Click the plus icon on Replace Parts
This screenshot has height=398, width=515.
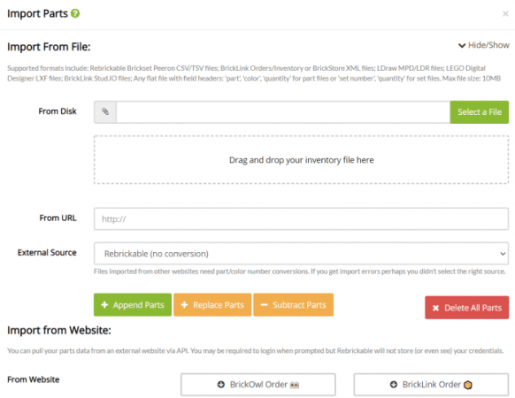[x=184, y=305]
